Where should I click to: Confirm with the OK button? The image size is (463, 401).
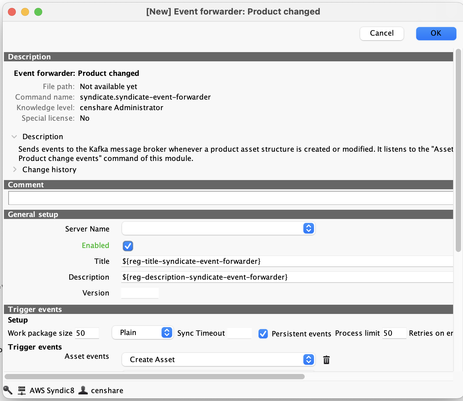pos(436,33)
